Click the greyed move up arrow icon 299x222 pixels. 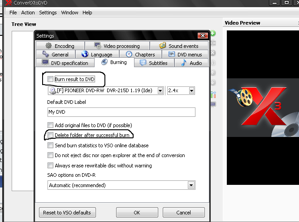pos(213,73)
